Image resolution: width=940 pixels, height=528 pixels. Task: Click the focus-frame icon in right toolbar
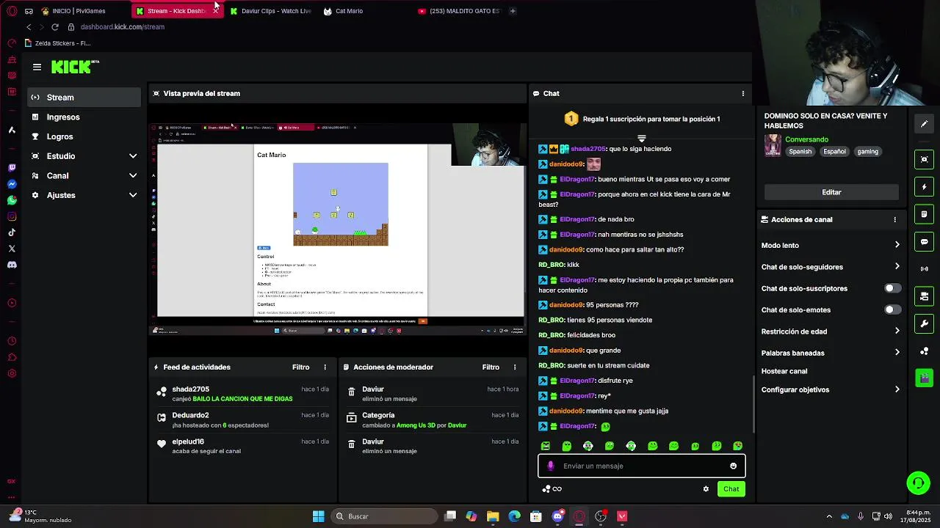click(x=924, y=159)
